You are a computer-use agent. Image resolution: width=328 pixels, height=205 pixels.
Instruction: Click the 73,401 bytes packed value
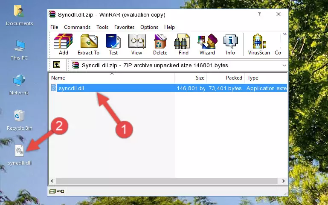(x=225, y=88)
